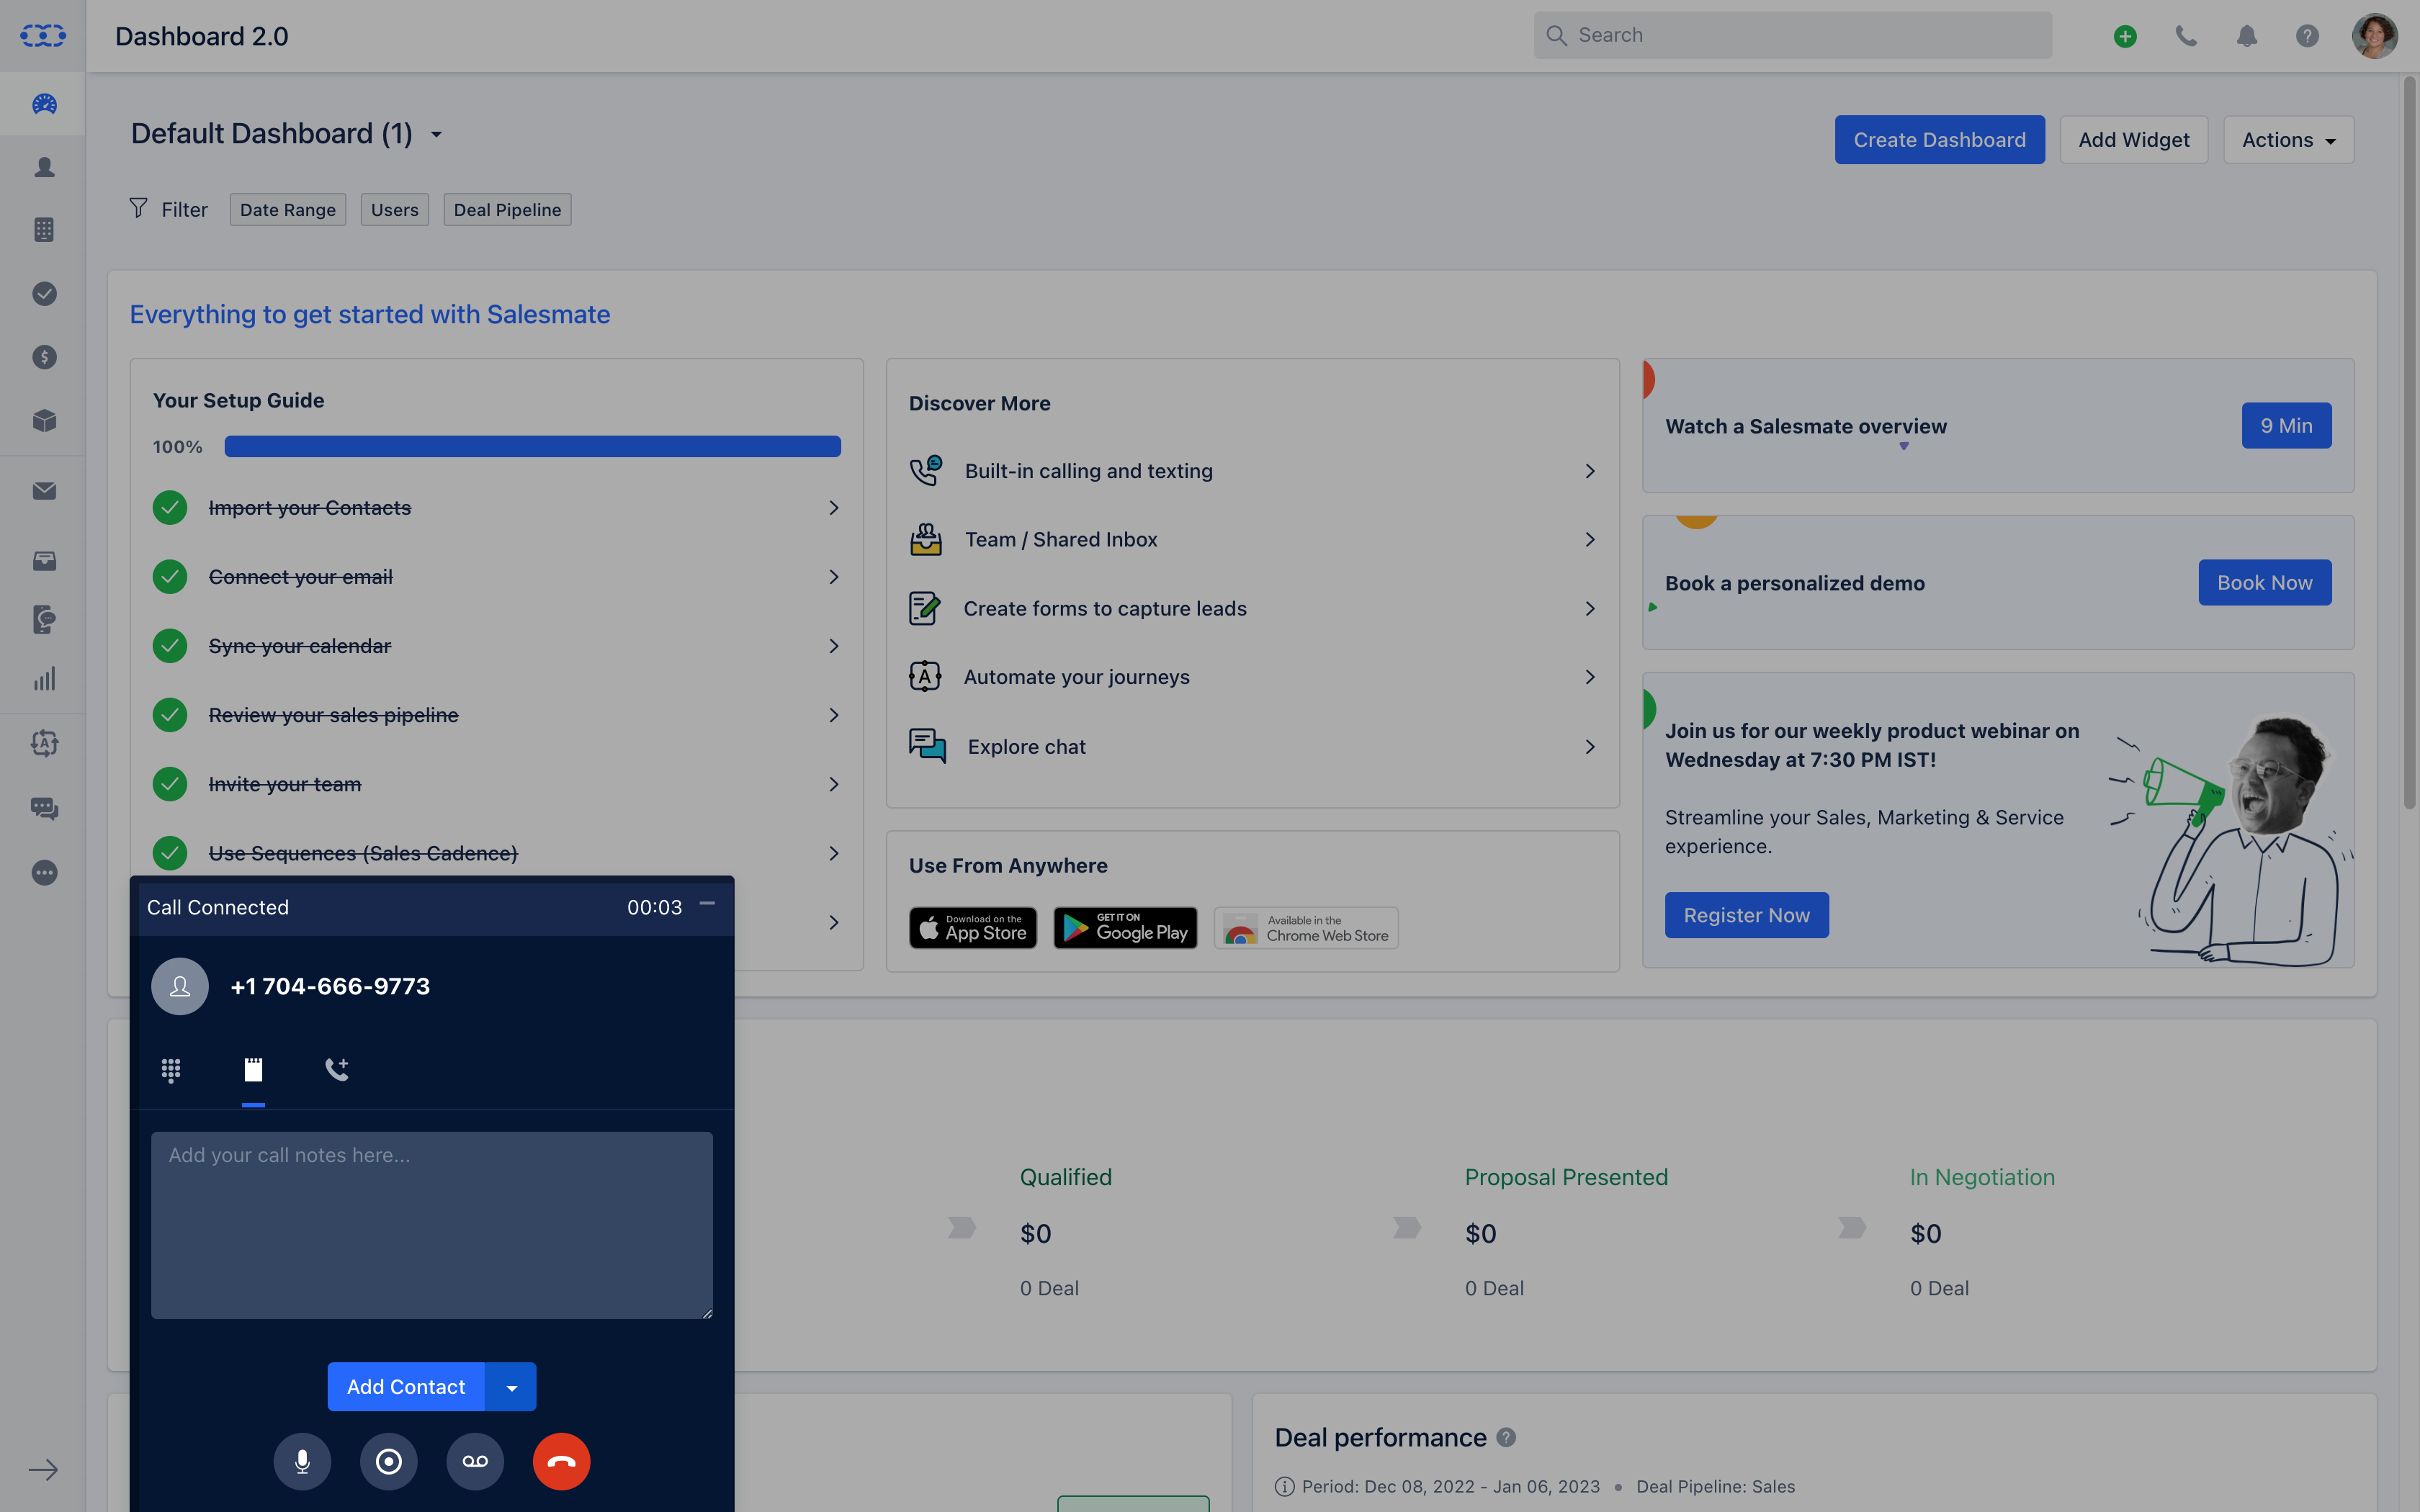2420x1512 pixels.
Task: Open Users filter
Action: click(x=395, y=210)
